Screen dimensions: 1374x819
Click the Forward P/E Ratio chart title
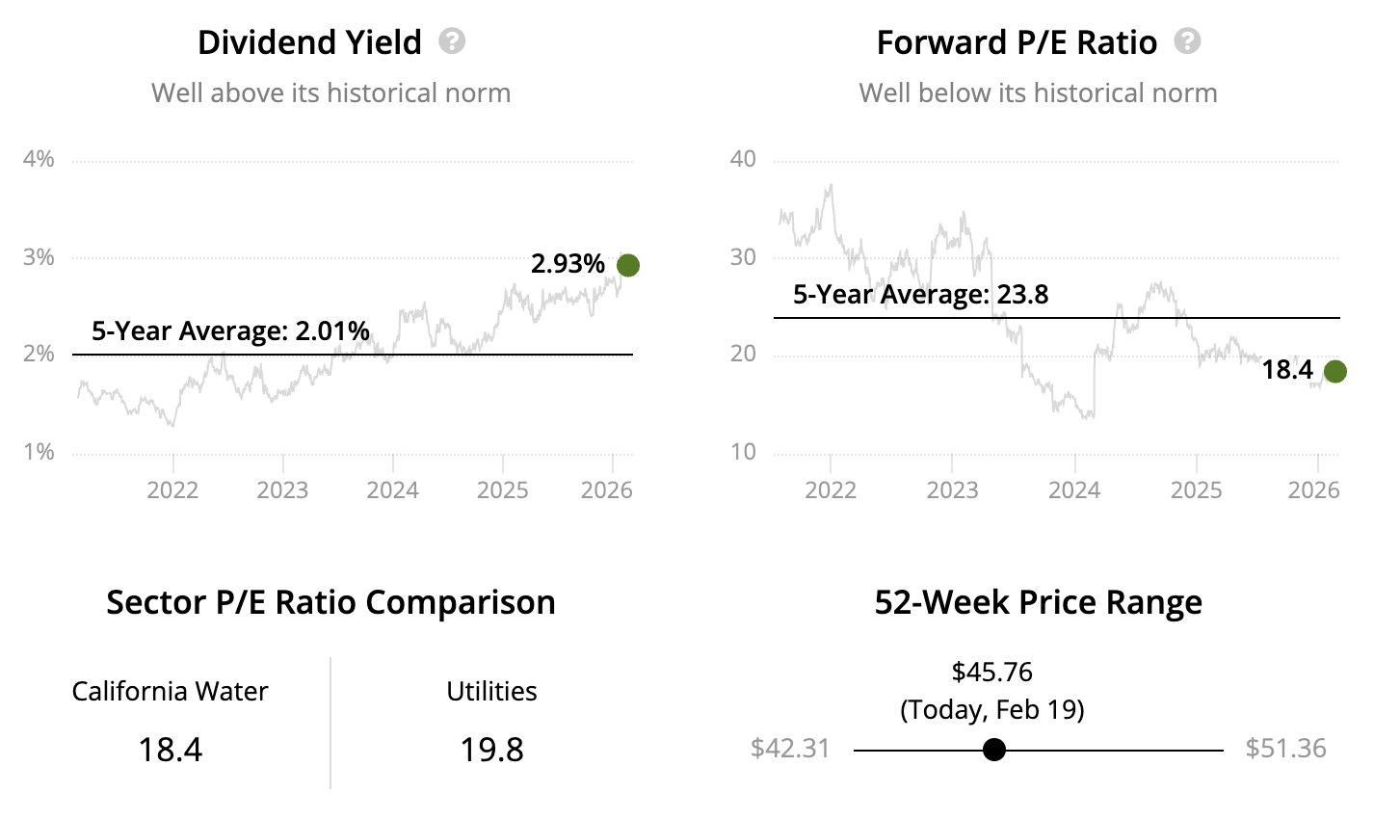pos(1017,42)
